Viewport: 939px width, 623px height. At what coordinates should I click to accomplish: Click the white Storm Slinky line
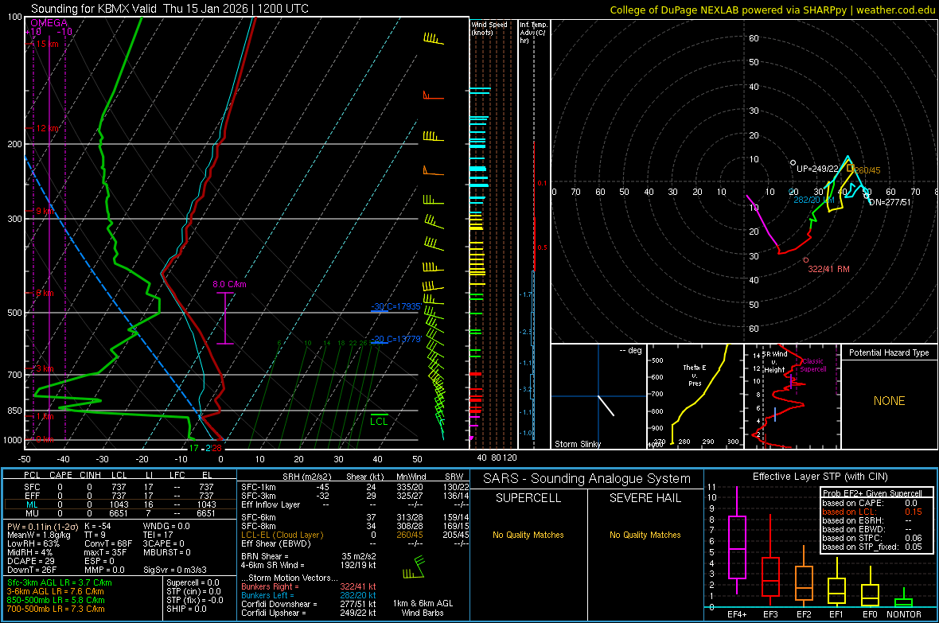(x=606, y=406)
